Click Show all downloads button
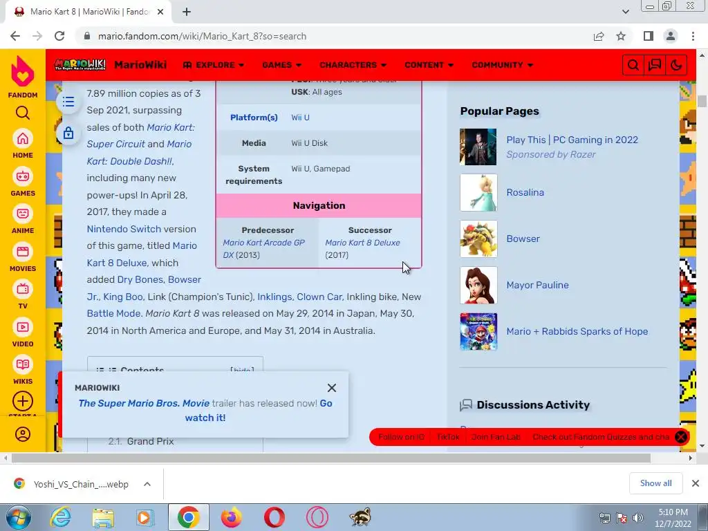This screenshot has height=531, width=708. point(655,483)
